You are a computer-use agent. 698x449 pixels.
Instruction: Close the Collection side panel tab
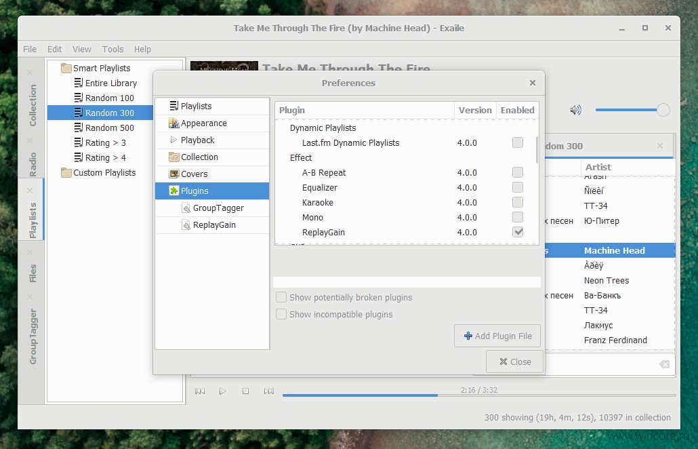pos(30,72)
